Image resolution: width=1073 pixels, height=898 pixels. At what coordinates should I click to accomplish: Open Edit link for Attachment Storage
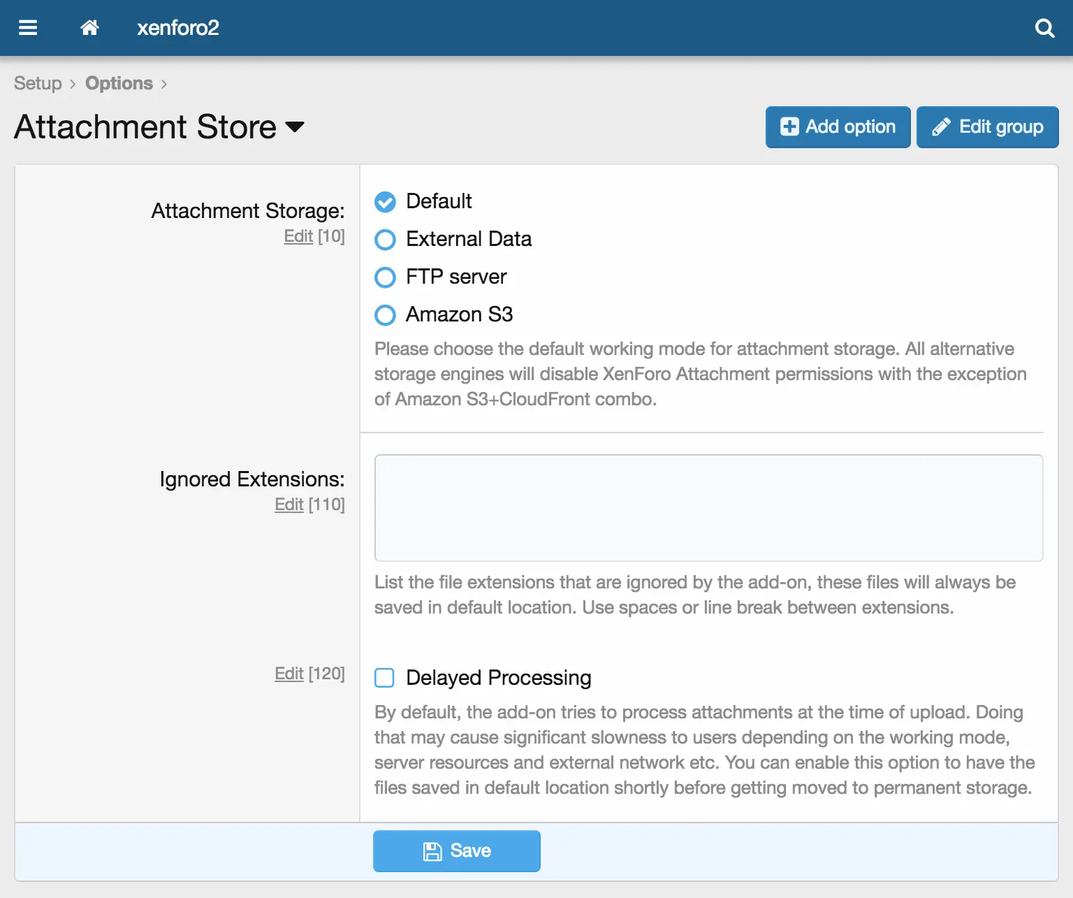(298, 236)
